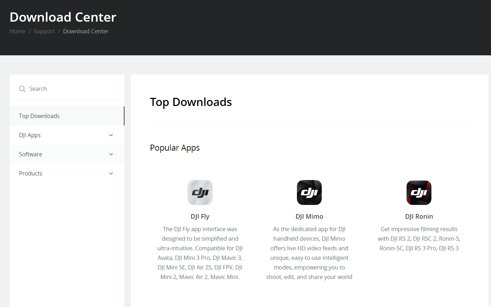Open the Software sidebar section
This screenshot has width=491, height=307.
pos(67,154)
